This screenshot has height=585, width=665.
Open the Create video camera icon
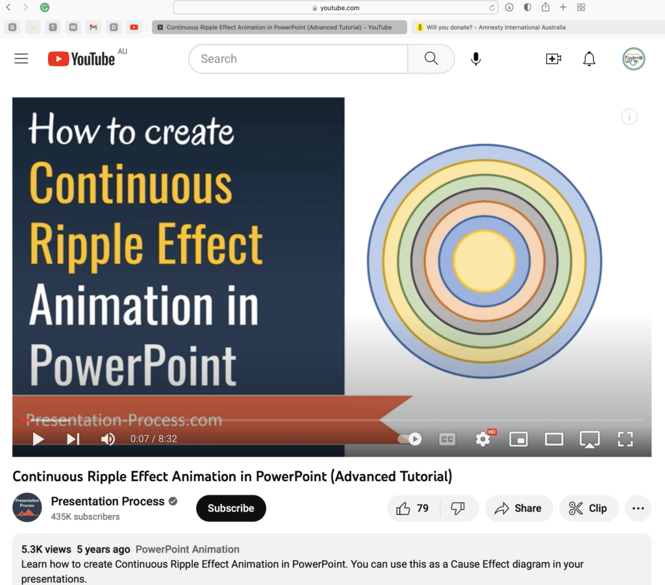point(553,59)
